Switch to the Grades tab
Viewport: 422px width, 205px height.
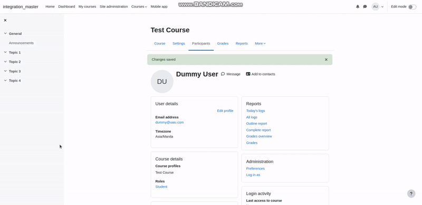[x=223, y=43]
